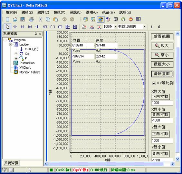This screenshot has width=182, height=174.
Task: Click the normally-open contact ladder icon
Action: coord(15,27)
